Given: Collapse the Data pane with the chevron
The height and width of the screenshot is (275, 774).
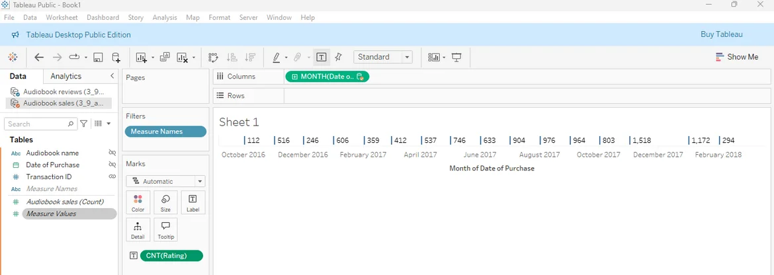Looking at the screenshot, I should 112,76.
